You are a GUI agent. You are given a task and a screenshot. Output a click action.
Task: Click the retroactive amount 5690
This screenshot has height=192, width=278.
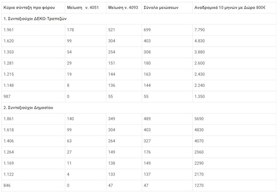pyautogui.click(x=199, y=119)
